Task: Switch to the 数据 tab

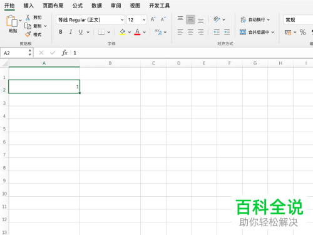Action: [97, 6]
